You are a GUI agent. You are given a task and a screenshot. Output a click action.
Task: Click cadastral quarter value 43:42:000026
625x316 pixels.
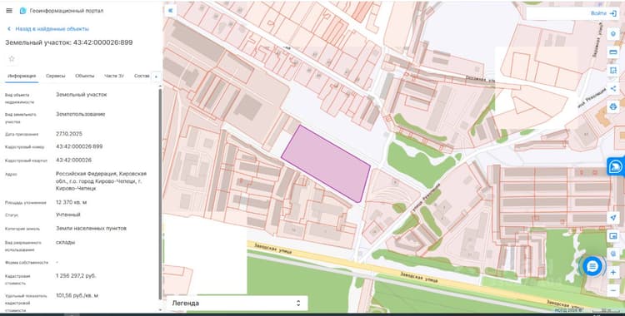(x=73, y=160)
